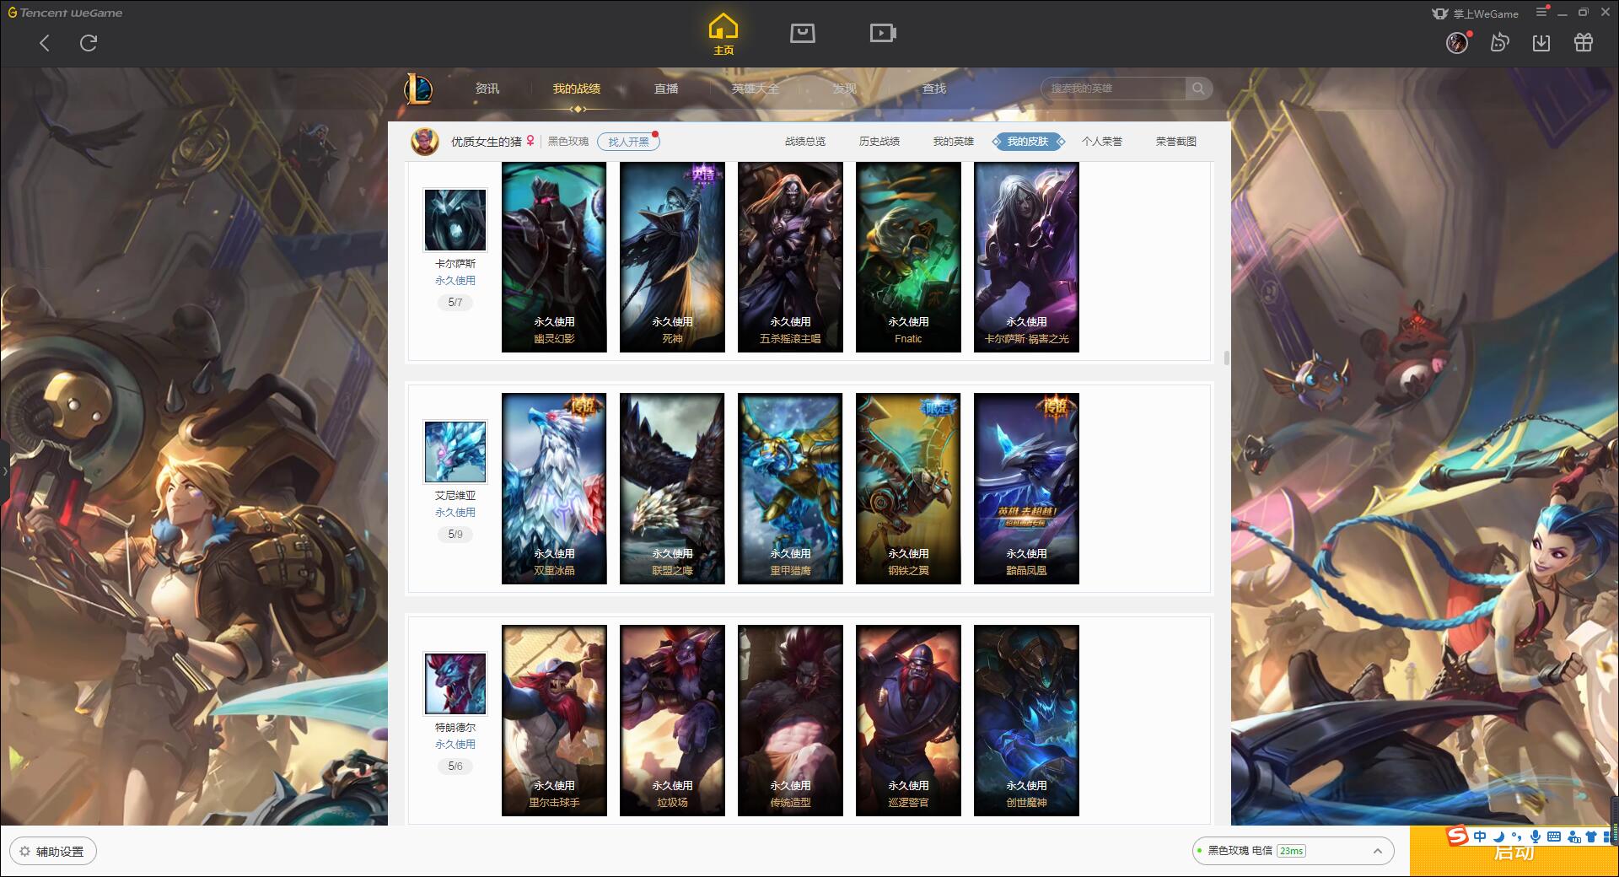
Task: Open the store bag icon
Action: point(802,33)
